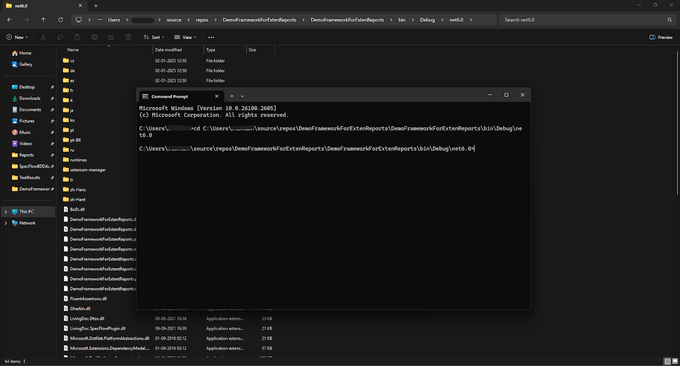Click the Delete trash icon in toolbar

[128, 37]
